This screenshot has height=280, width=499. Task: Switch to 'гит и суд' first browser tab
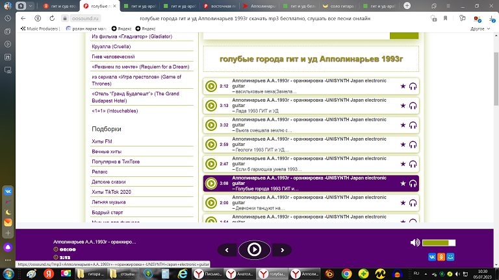pyautogui.click(x=60, y=6)
